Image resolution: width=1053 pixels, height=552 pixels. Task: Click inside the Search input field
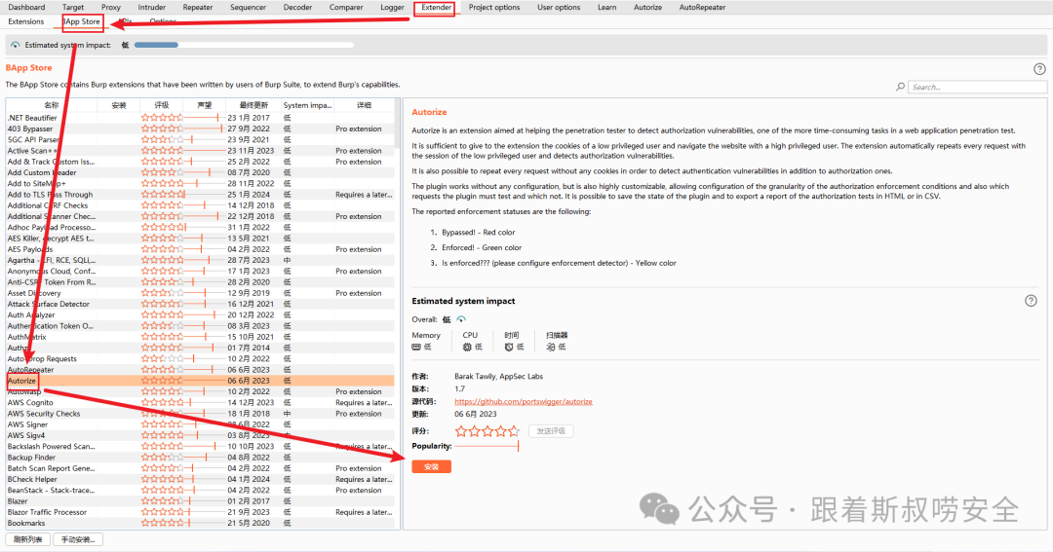point(977,88)
